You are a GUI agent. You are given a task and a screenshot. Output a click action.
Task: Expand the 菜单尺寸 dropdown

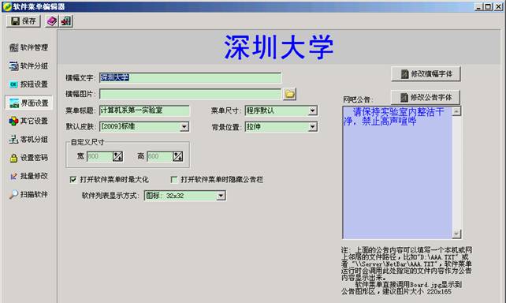point(312,110)
